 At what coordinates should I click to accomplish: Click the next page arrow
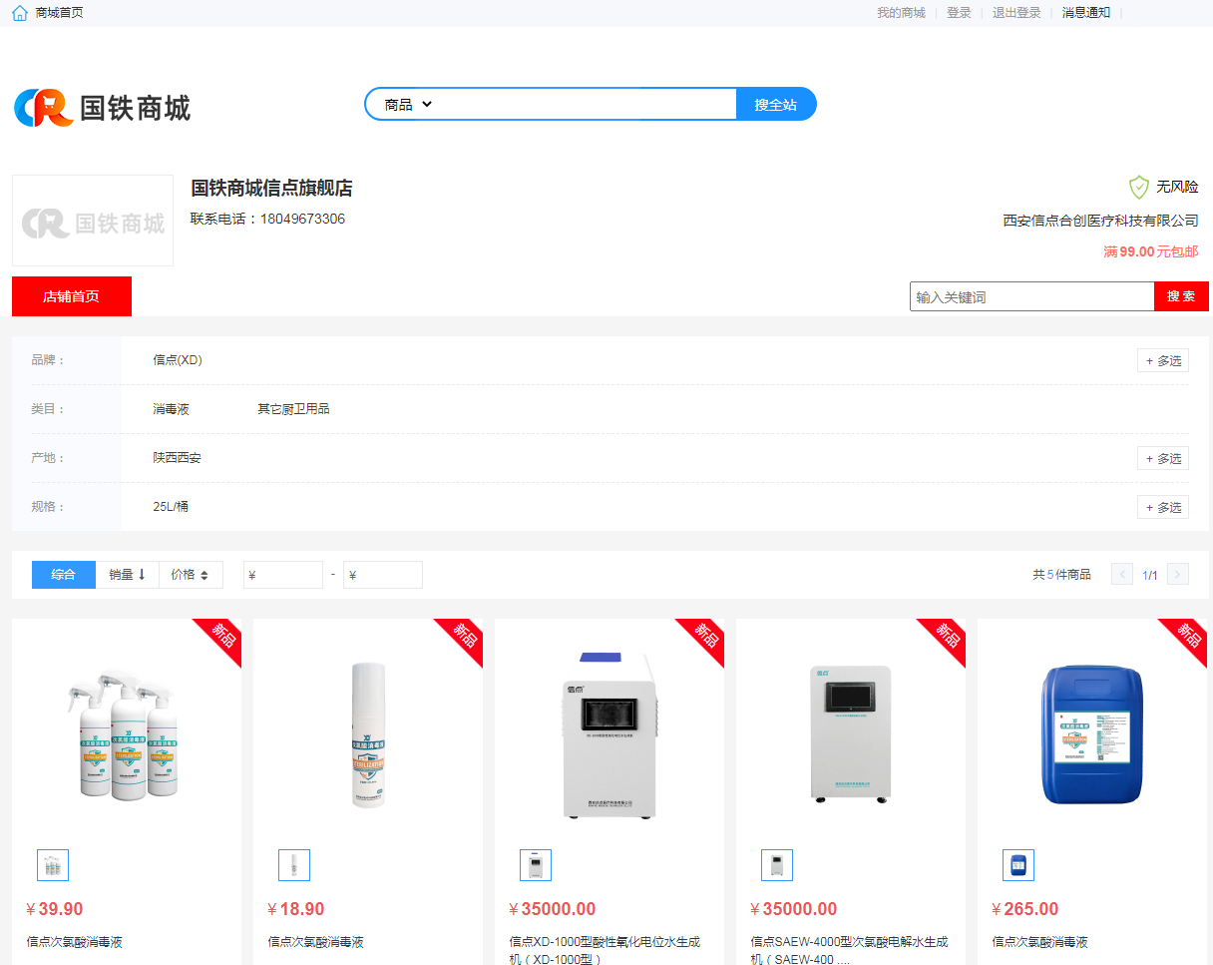(x=1177, y=574)
